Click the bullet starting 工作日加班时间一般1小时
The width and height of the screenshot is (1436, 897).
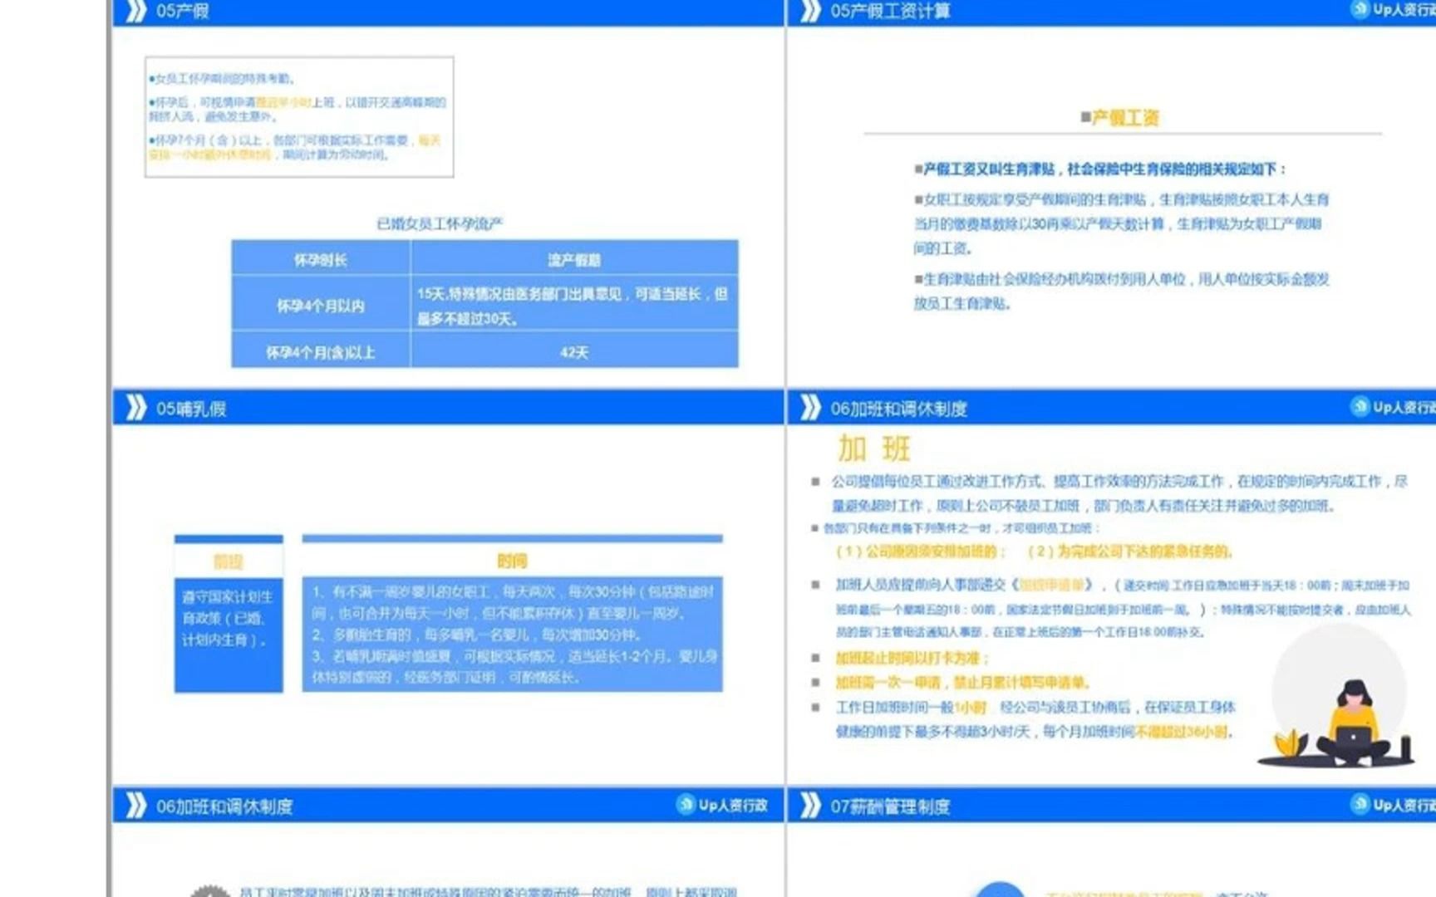click(x=1035, y=719)
